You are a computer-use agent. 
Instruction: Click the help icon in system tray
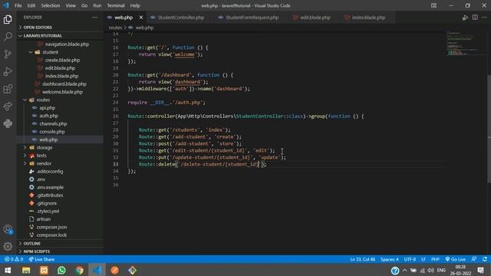coord(395,271)
